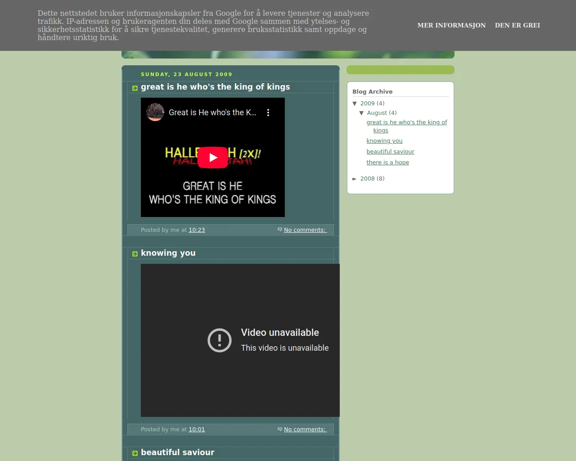The image size is (576, 461).
Task: Open 'beautiful saviour' archive link
Action: [x=390, y=152]
